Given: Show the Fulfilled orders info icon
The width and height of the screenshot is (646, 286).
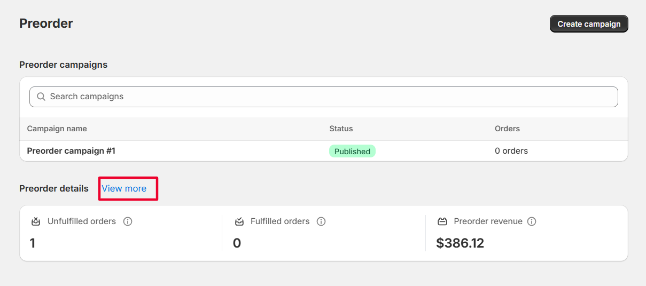Looking at the screenshot, I should pyautogui.click(x=321, y=221).
